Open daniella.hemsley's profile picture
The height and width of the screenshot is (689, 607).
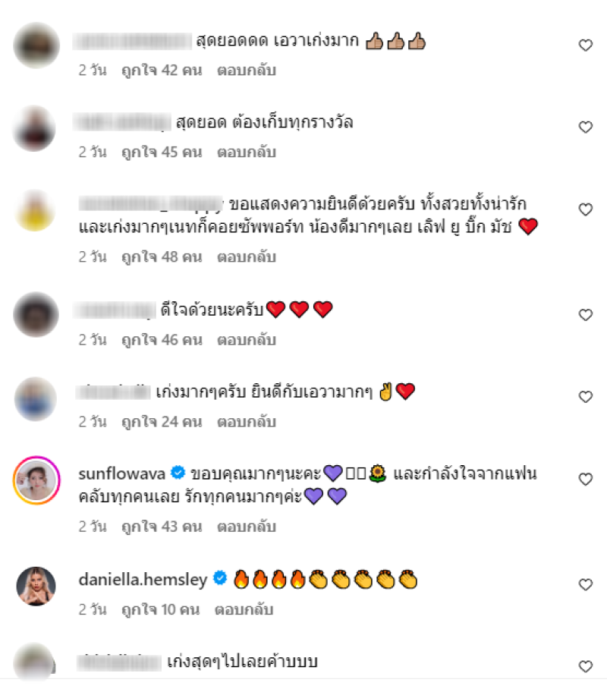point(36,586)
